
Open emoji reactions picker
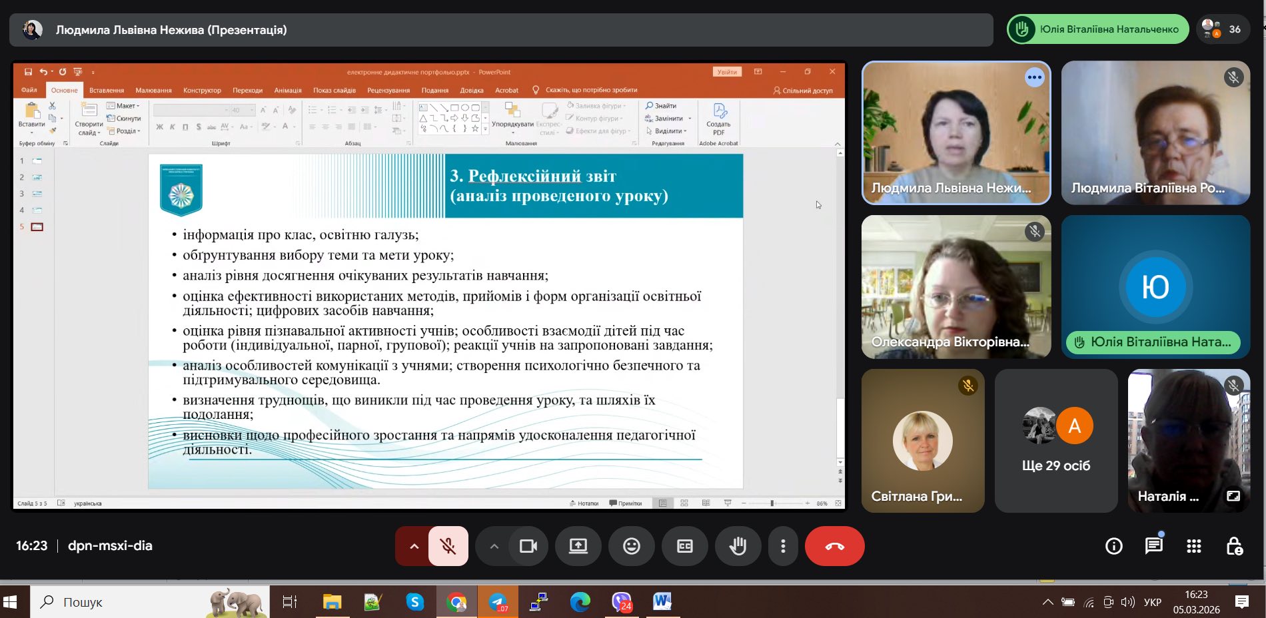(631, 546)
